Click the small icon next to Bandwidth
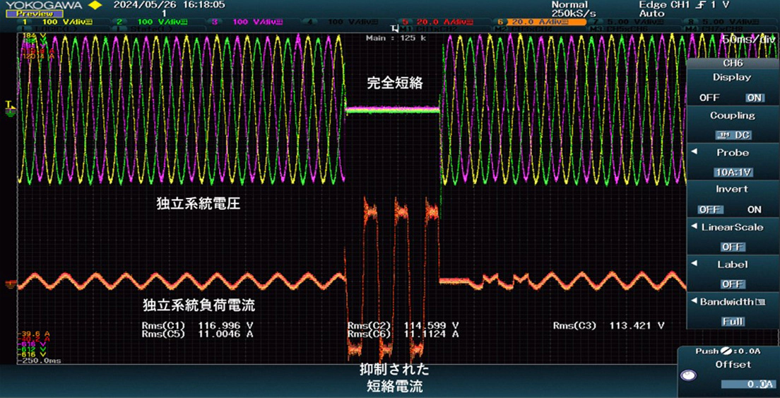The height and width of the screenshot is (398, 780). point(762,302)
